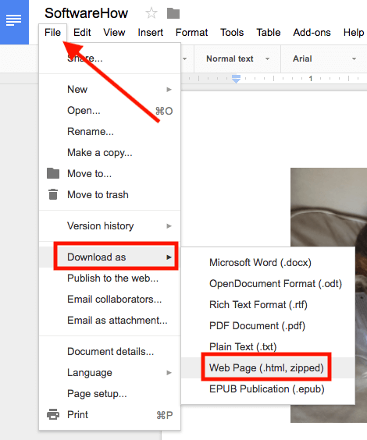367x440 pixels.
Task: Open the Add-ons menu
Action: click(x=312, y=33)
